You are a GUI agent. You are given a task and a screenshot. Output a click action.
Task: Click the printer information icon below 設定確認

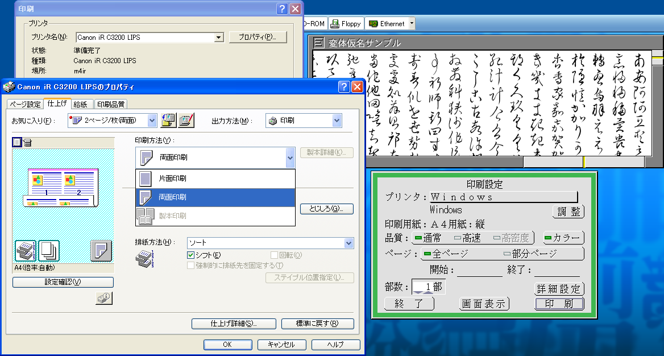(104, 298)
